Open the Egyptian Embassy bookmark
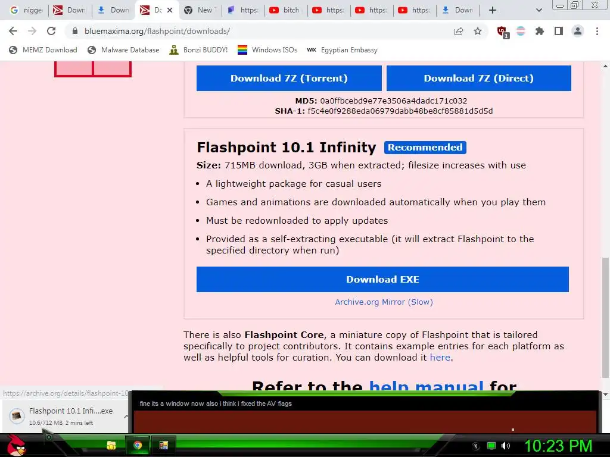 coord(342,50)
